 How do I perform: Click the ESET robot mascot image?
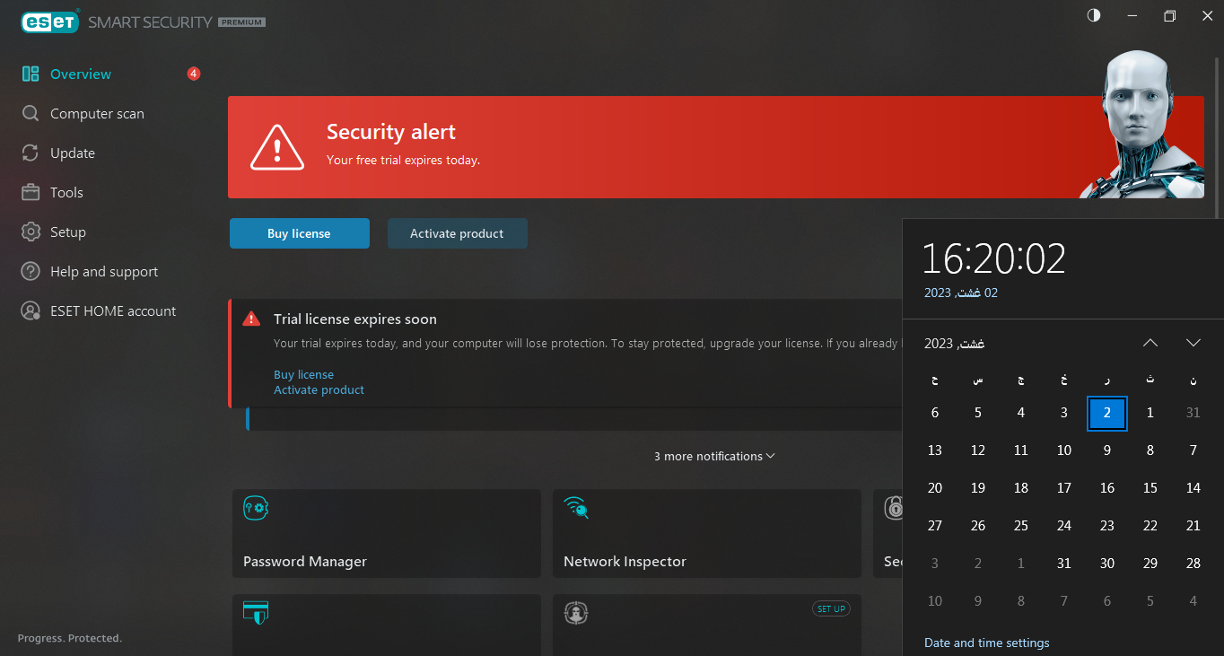(x=1140, y=124)
